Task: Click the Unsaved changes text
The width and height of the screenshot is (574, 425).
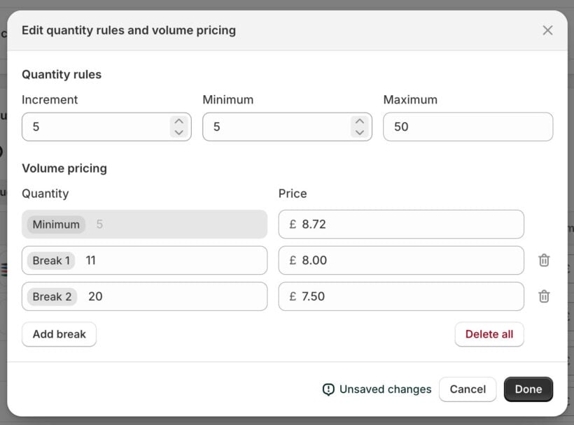Action: (386, 389)
